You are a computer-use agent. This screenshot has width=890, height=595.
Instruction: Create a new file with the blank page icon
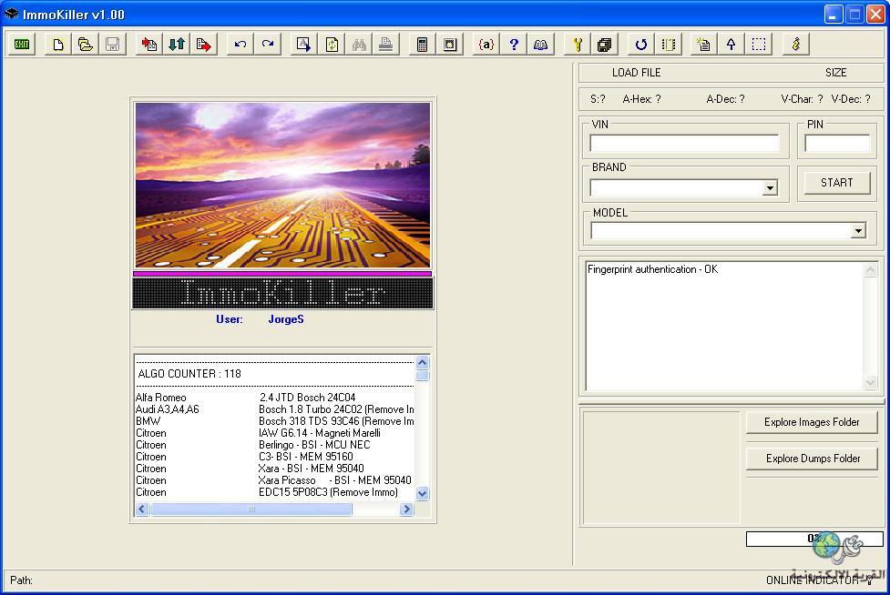pos(58,45)
